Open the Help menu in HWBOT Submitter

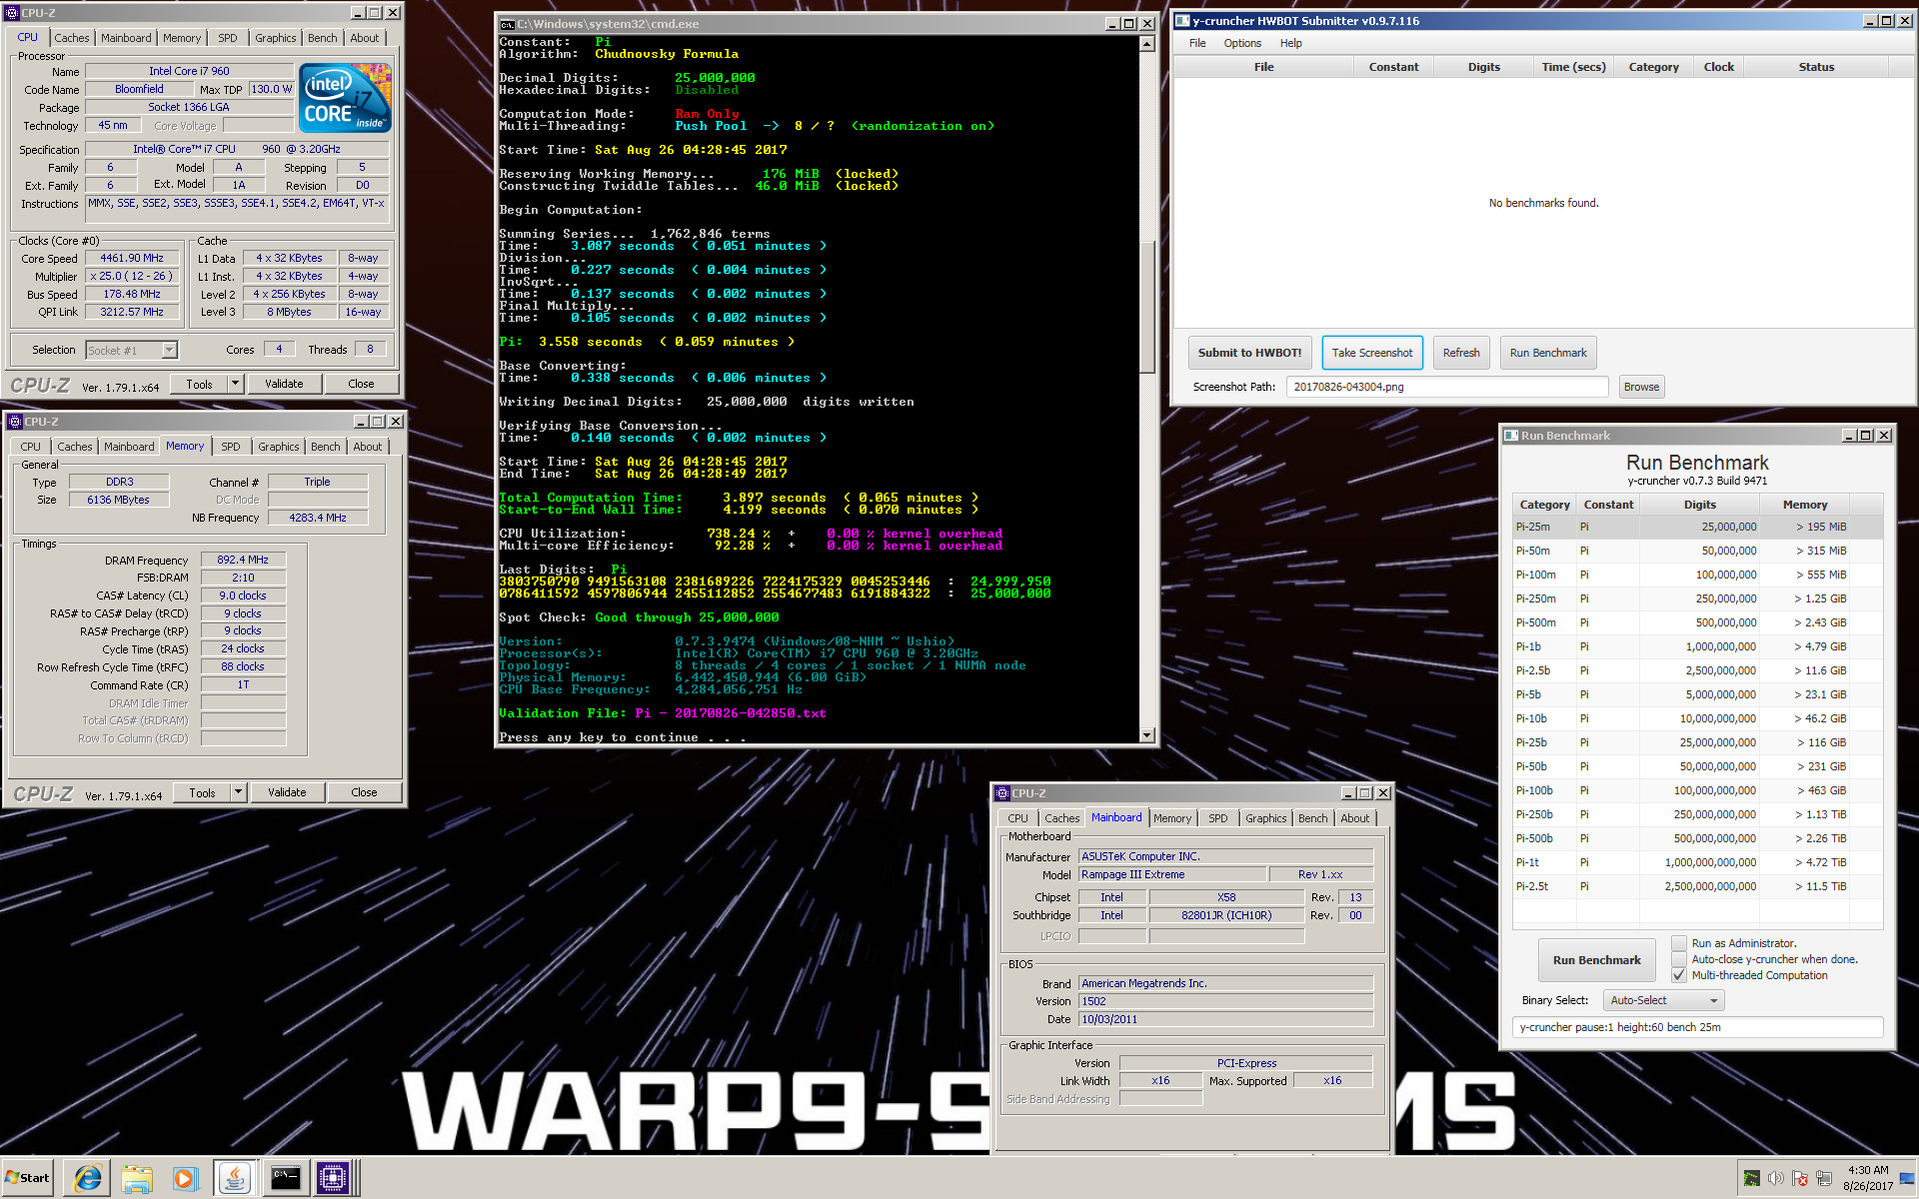(x=1291, y=43)
